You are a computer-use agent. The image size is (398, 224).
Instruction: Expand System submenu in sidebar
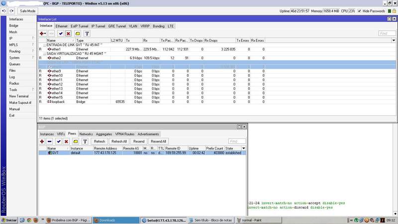click(21, 58)
